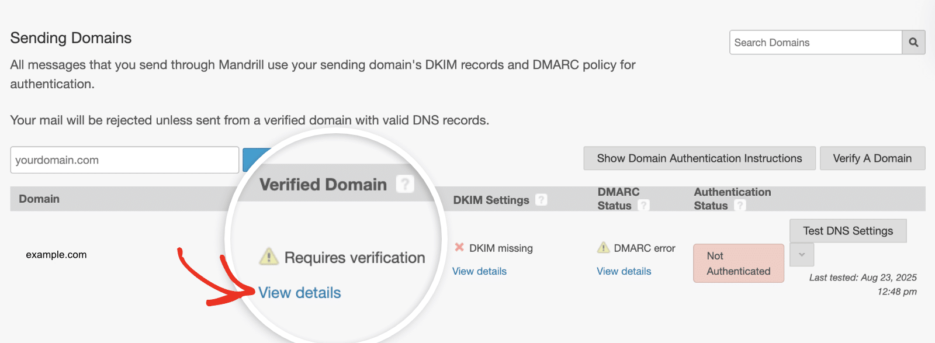Click the DMARC error warning triangle icon
Viewport: 935px width, 343px height.
tap(603, 248)
